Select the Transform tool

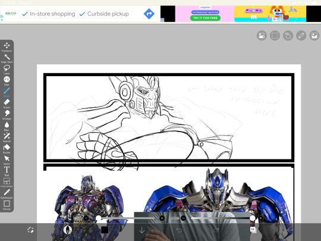click(7, 47)
